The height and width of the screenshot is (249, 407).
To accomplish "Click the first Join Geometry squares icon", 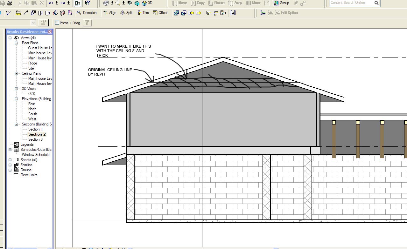I will click(176, 13).
